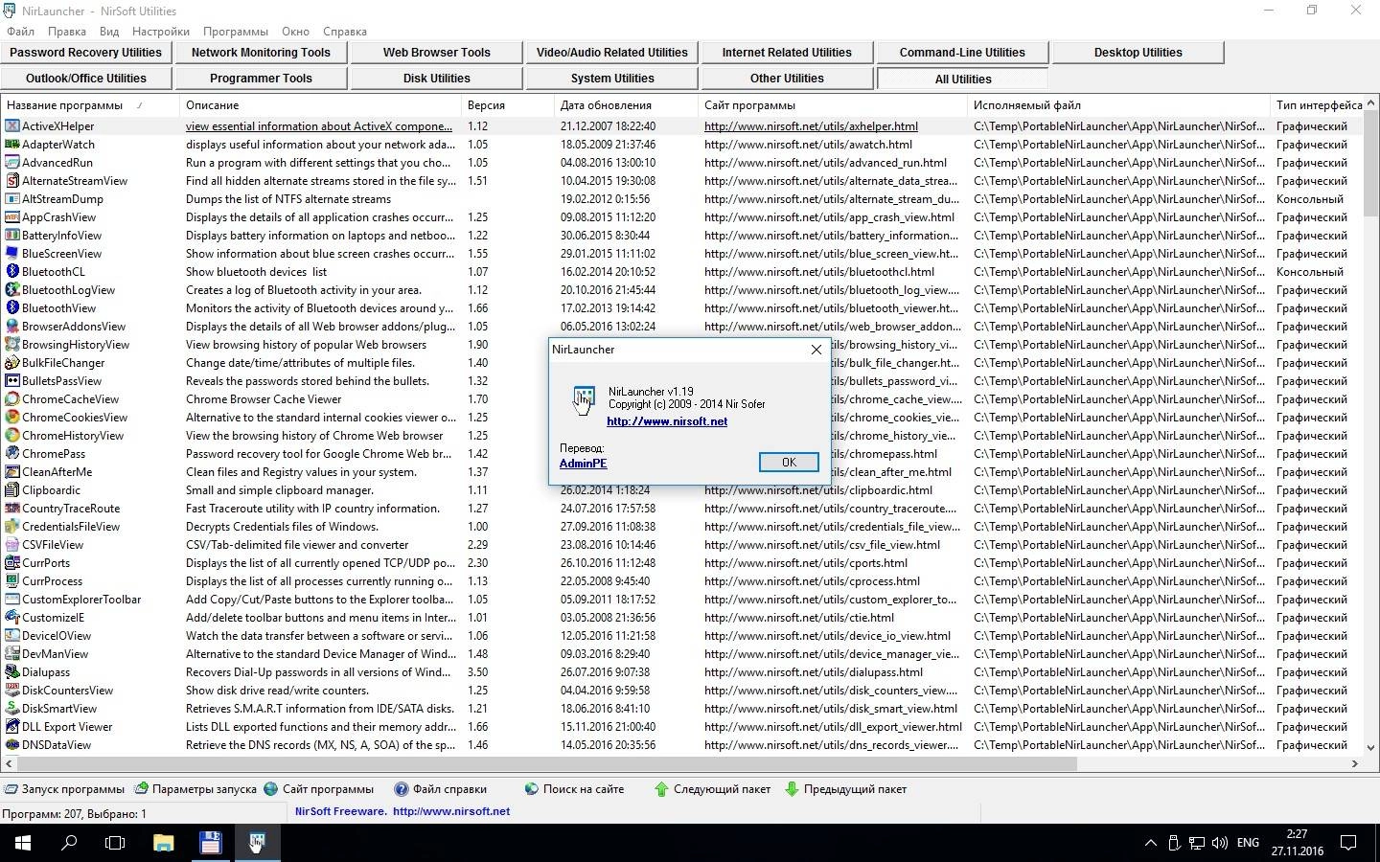The image size is (1380, 862).
Task: Click the DiskSmartView program icon
Action: [11, 709]
